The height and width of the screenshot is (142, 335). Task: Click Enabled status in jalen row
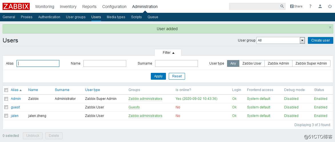[x=320, y=116]
